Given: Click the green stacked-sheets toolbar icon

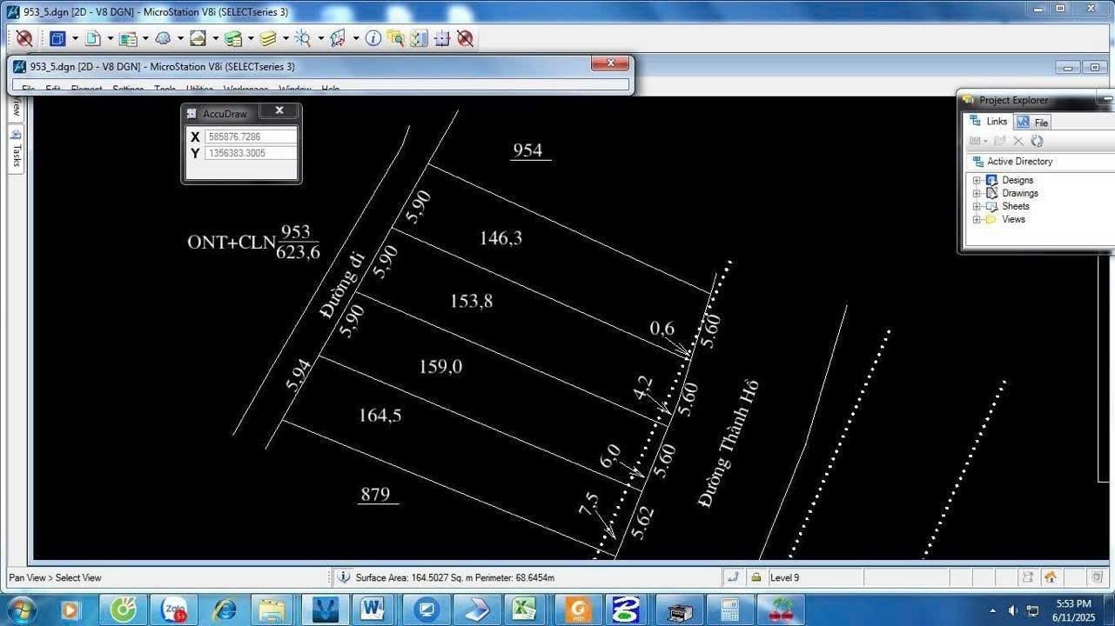Looking at the screenshot, I should click(232, 38).
